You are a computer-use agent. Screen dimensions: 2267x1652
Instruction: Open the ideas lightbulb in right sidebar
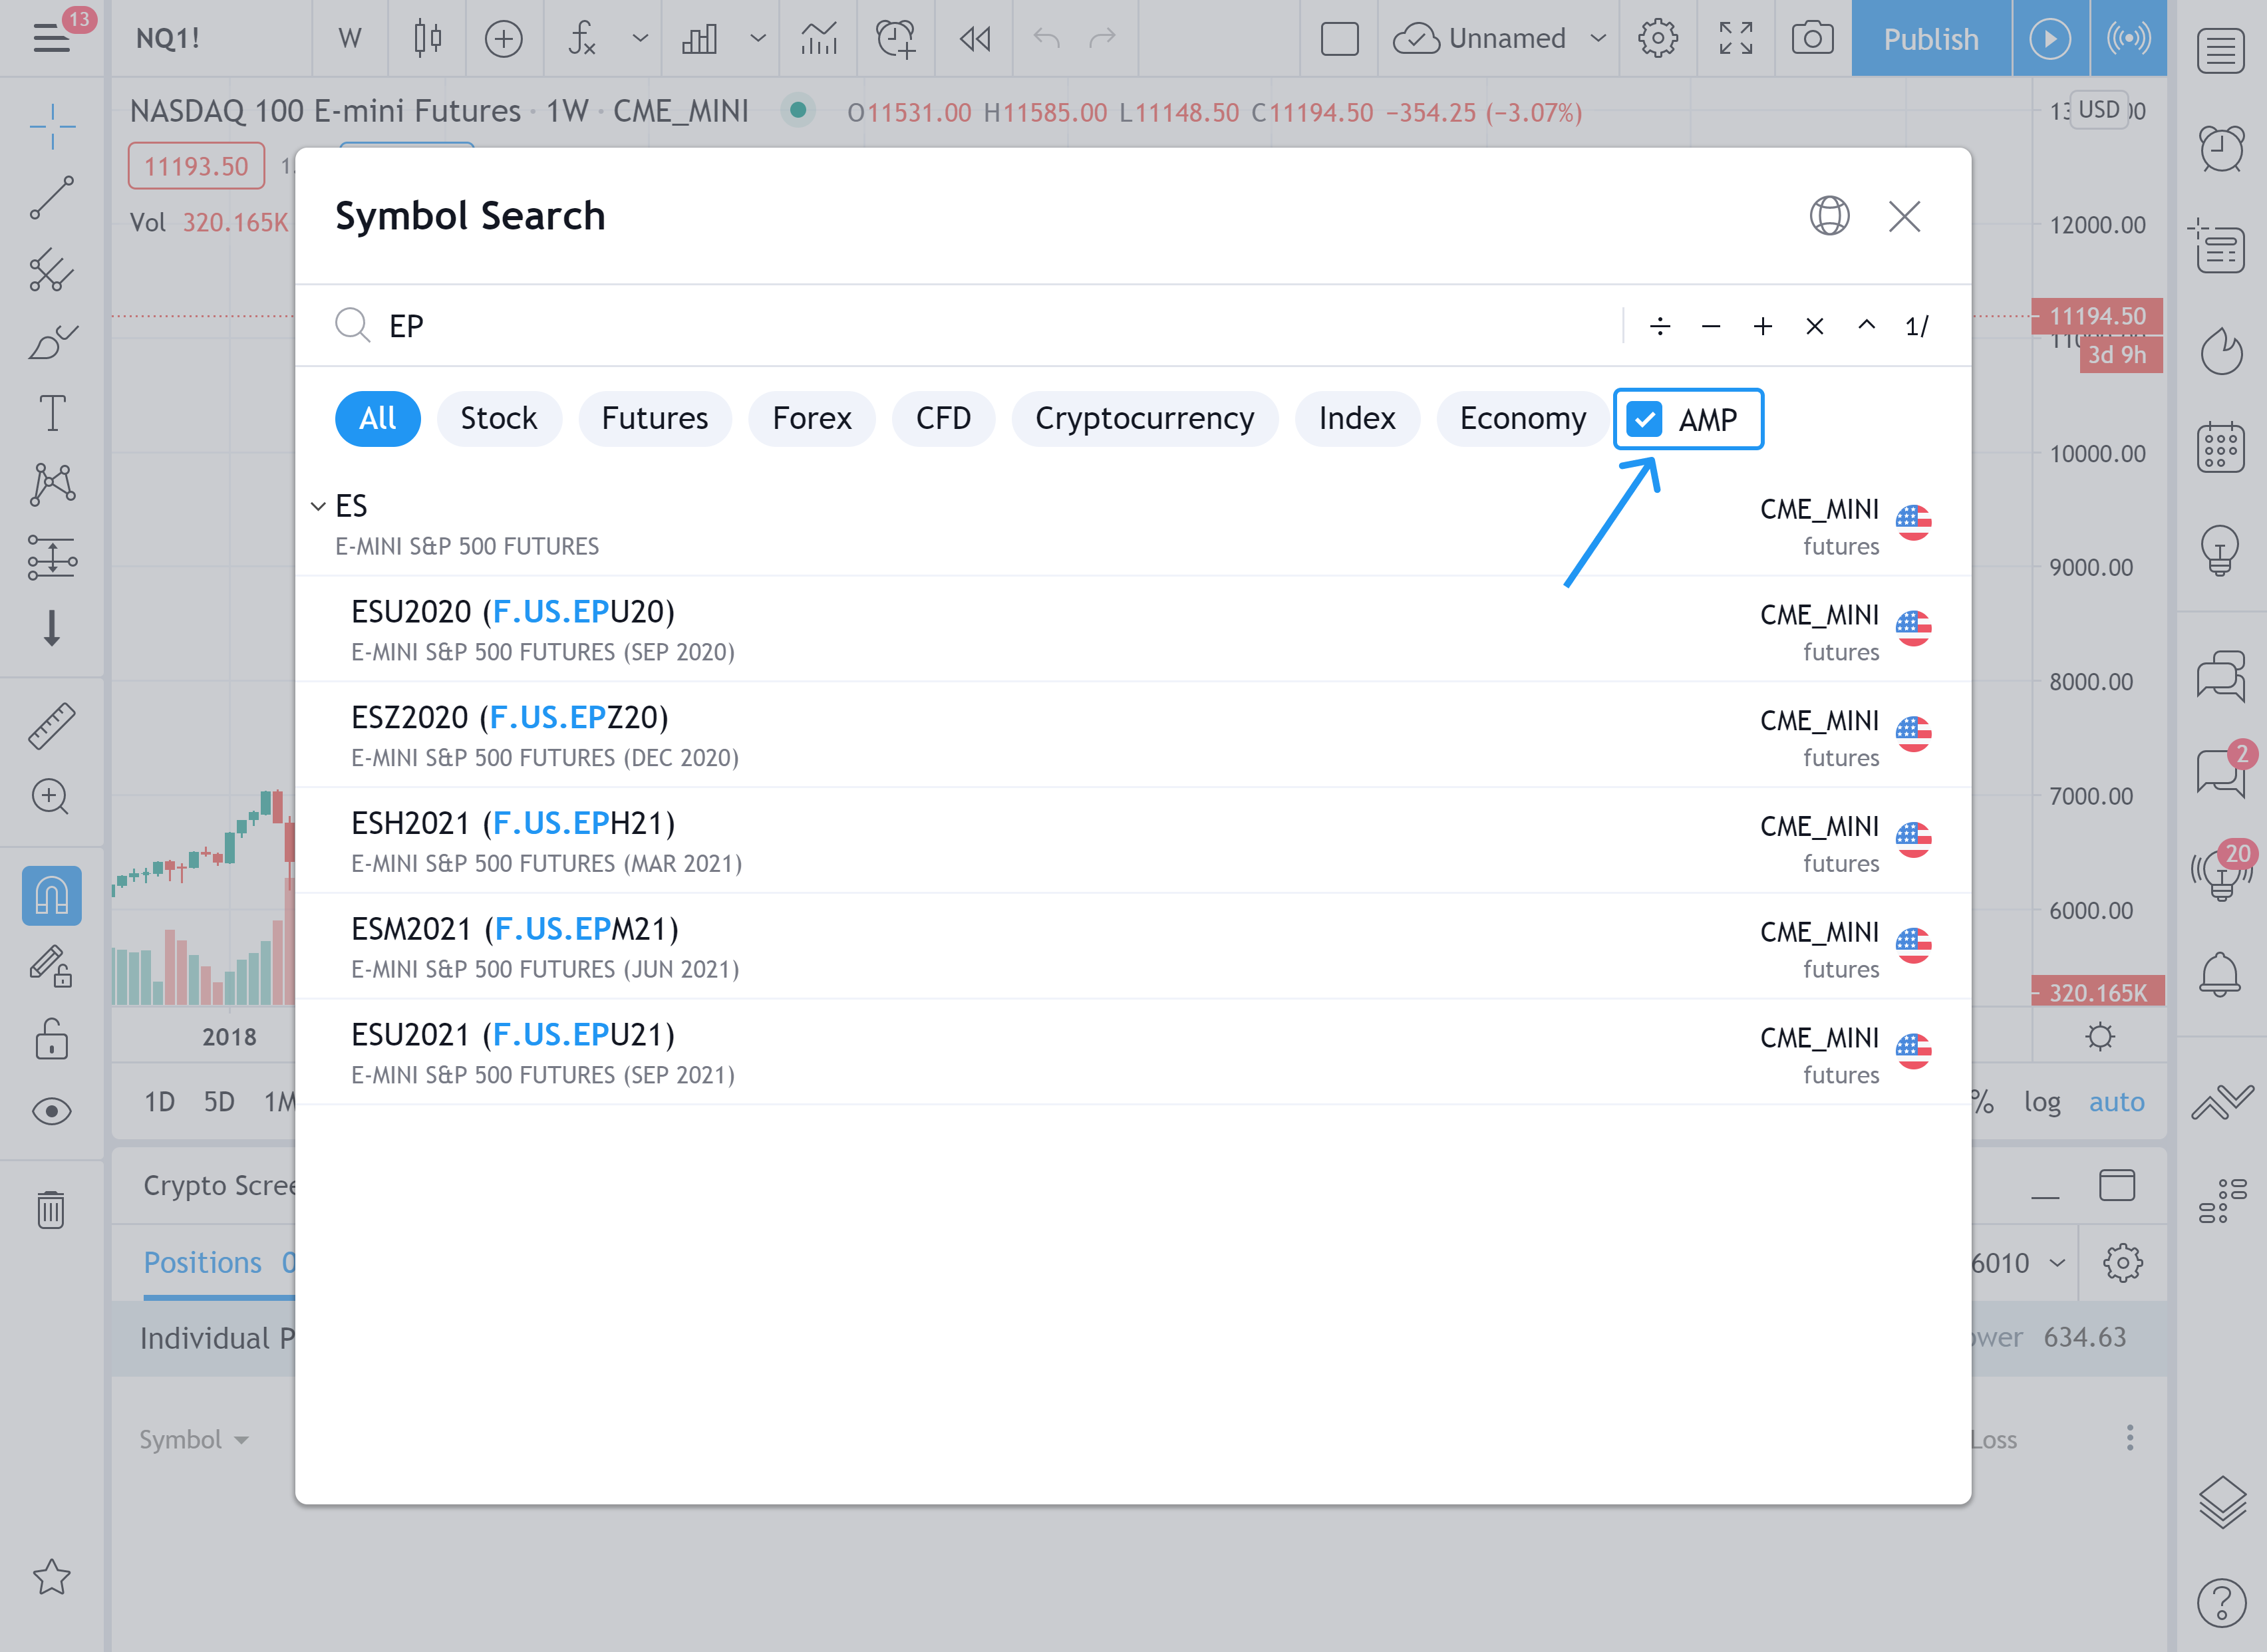click(2220, 550)
